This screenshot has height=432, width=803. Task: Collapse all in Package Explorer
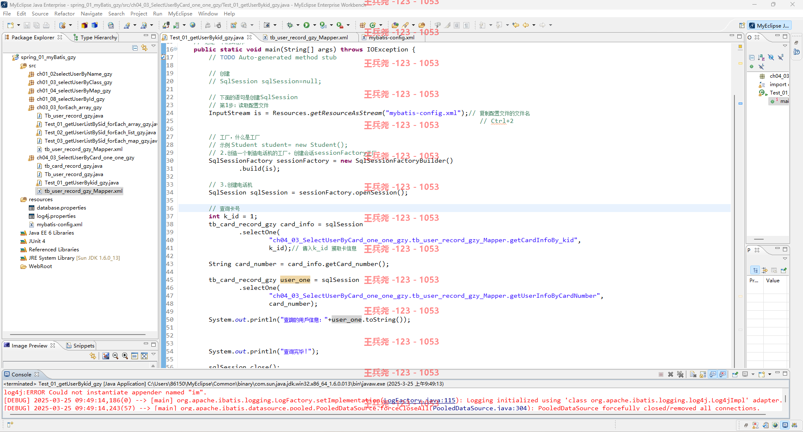coord(135,48)
